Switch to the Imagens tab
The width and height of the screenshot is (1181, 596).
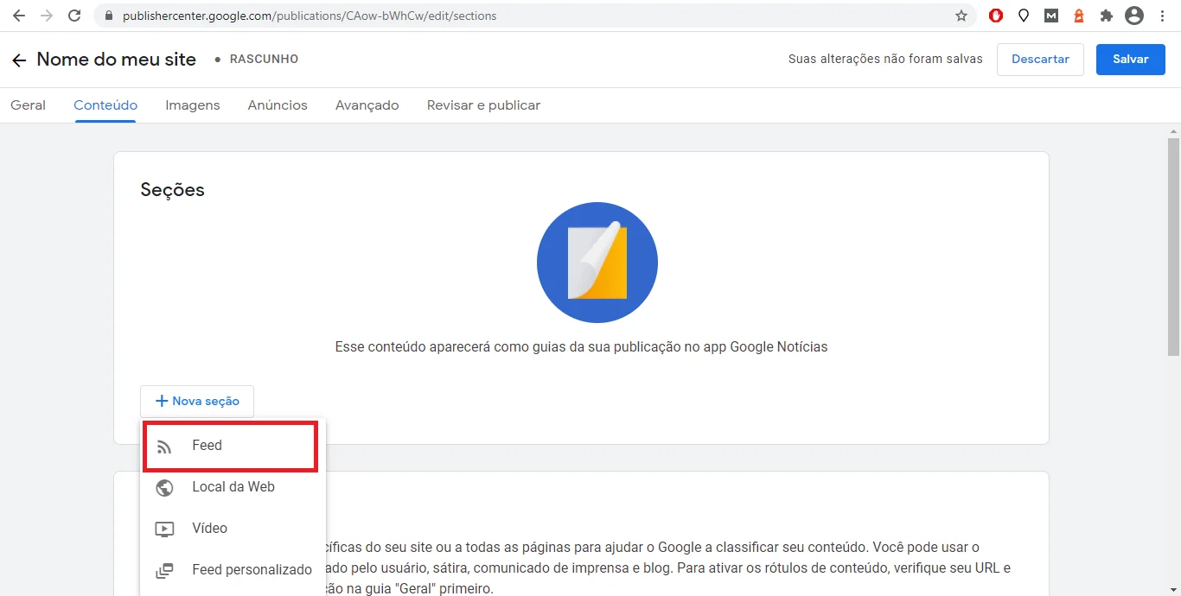pyautogui.click(x=193, y=105)
